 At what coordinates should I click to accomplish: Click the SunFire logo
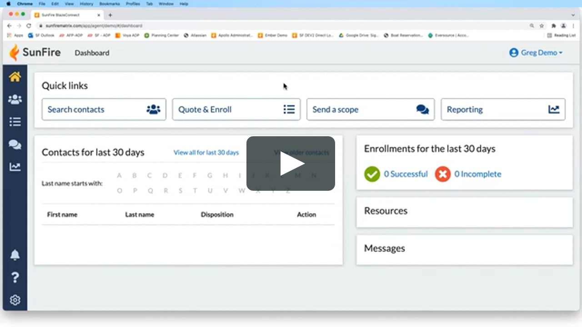35,53
